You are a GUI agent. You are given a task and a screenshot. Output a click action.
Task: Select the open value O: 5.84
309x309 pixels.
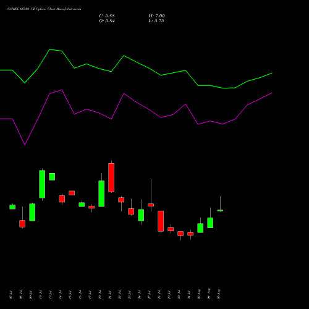[x=107, y=21]
